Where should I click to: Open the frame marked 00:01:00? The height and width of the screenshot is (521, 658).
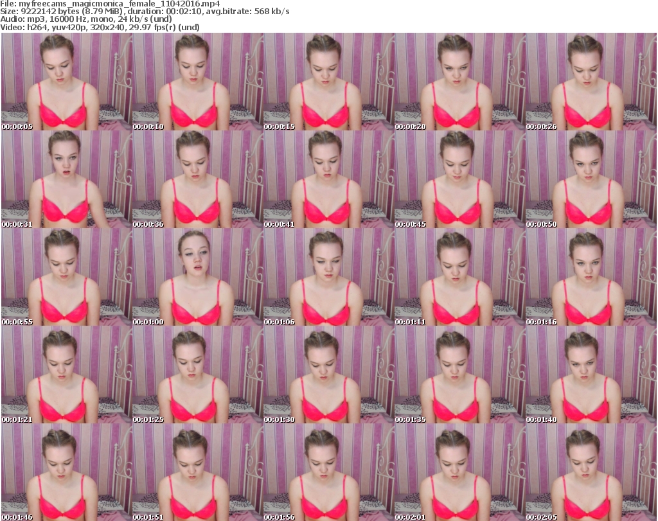[x=197, y=277]
